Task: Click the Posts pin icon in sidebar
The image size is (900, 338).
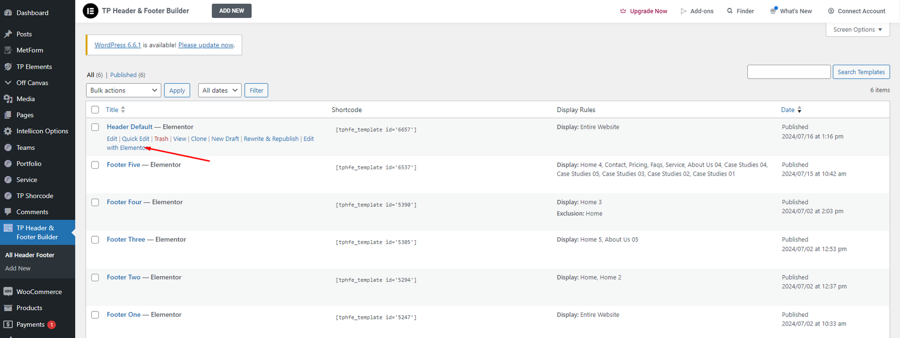Action: (8, 34)
